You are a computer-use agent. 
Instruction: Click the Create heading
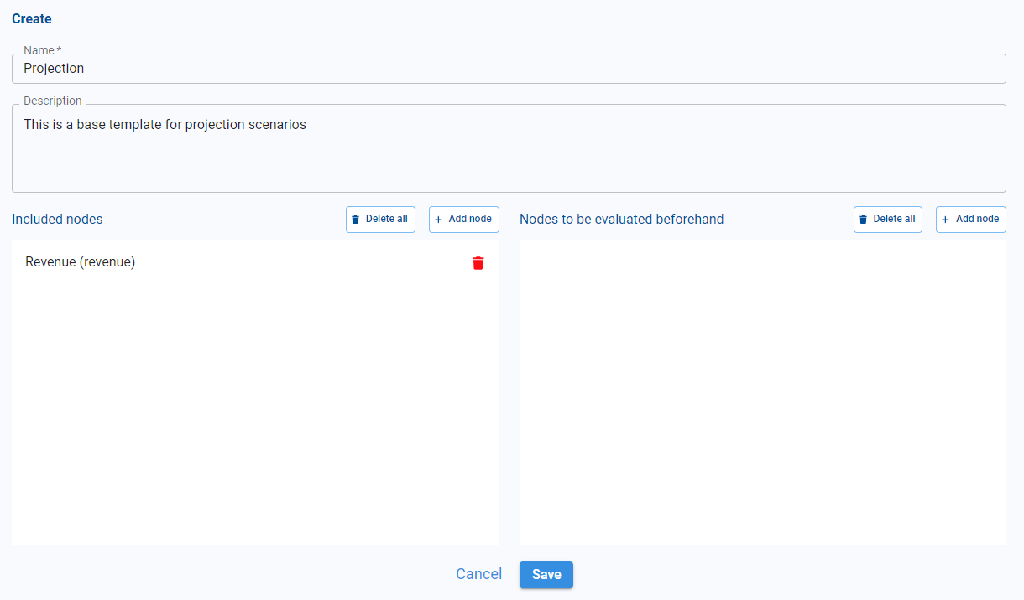tap(32, 18)
